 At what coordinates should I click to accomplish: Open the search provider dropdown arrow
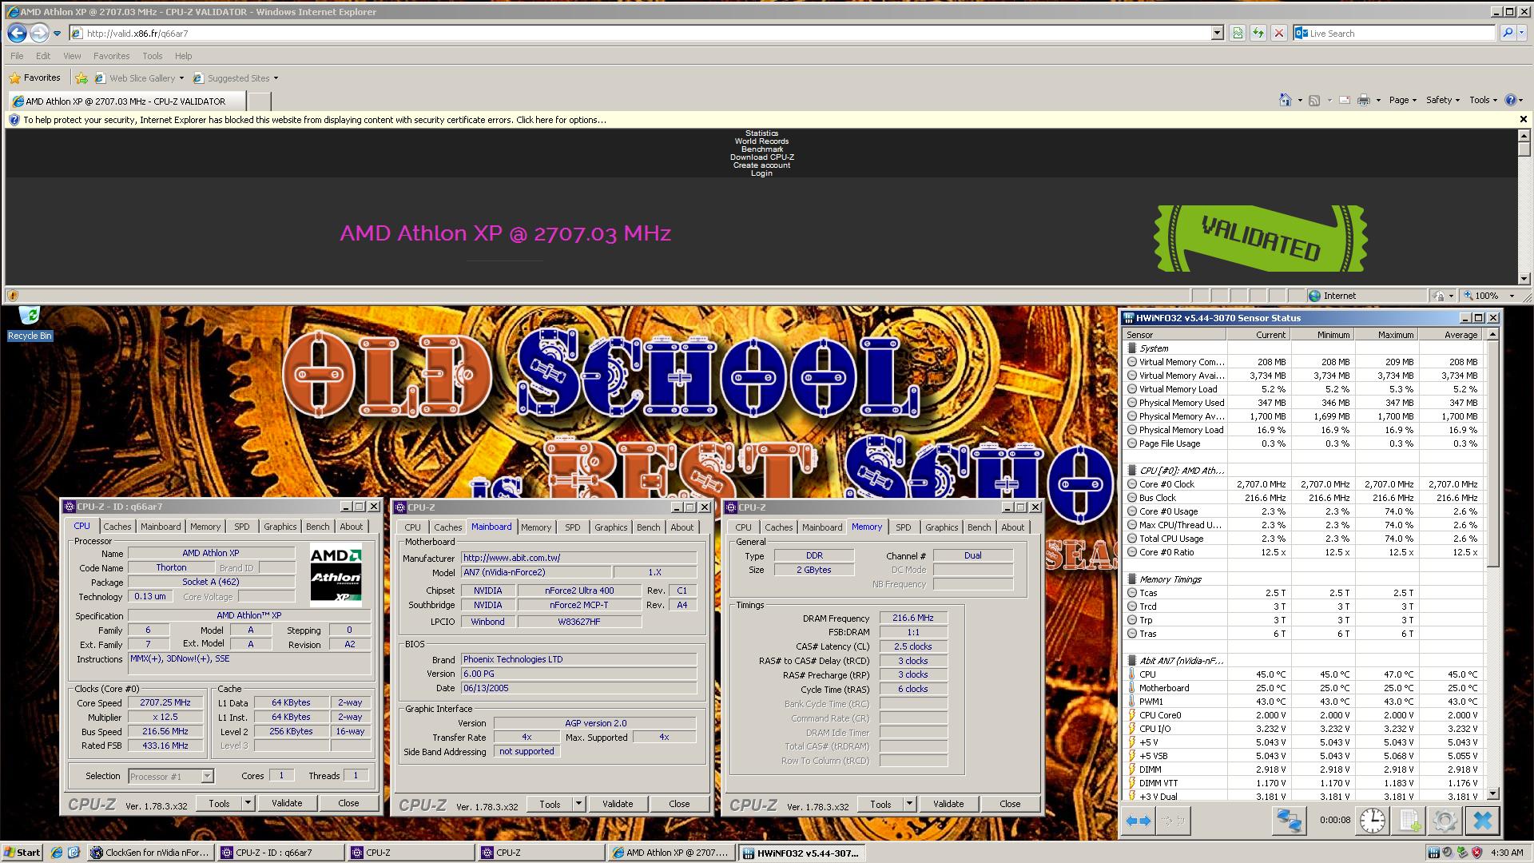click(x=1523, y=33)
